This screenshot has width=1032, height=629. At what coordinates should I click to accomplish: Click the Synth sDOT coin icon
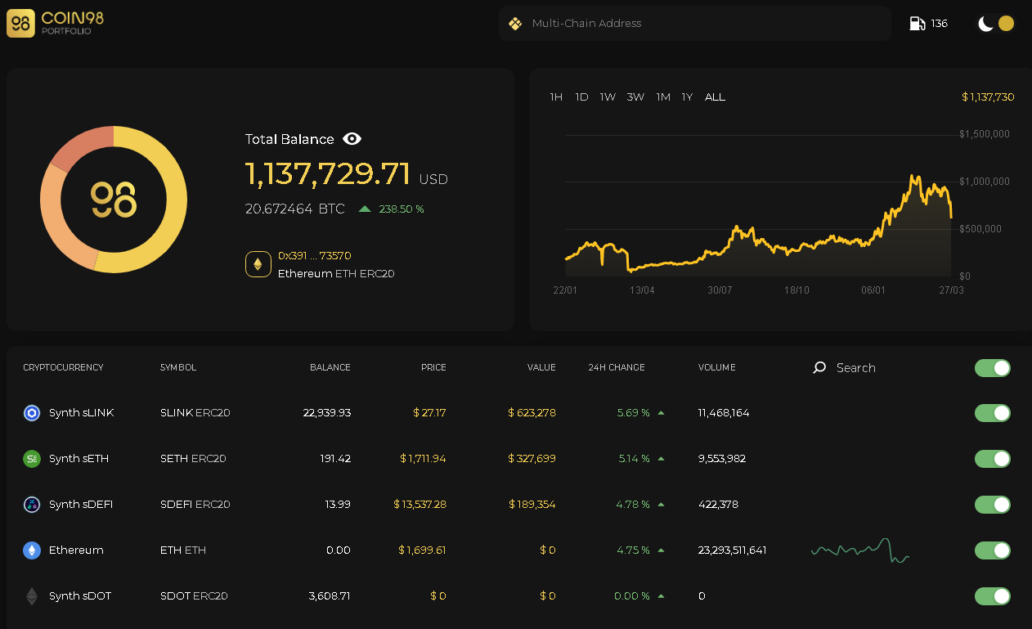[x=32, y=596]
